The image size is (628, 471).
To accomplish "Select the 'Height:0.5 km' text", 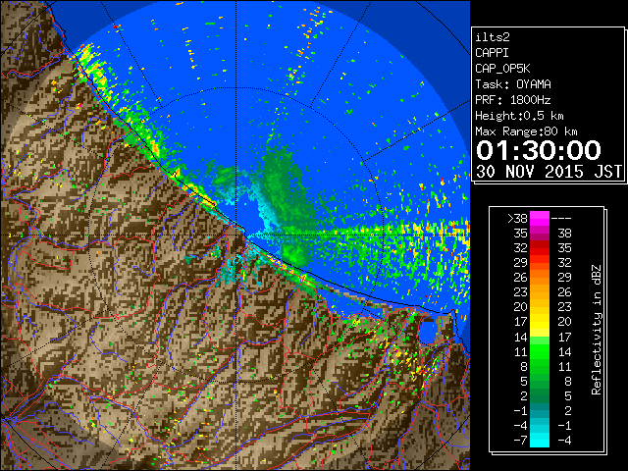I will pos(519,116).
